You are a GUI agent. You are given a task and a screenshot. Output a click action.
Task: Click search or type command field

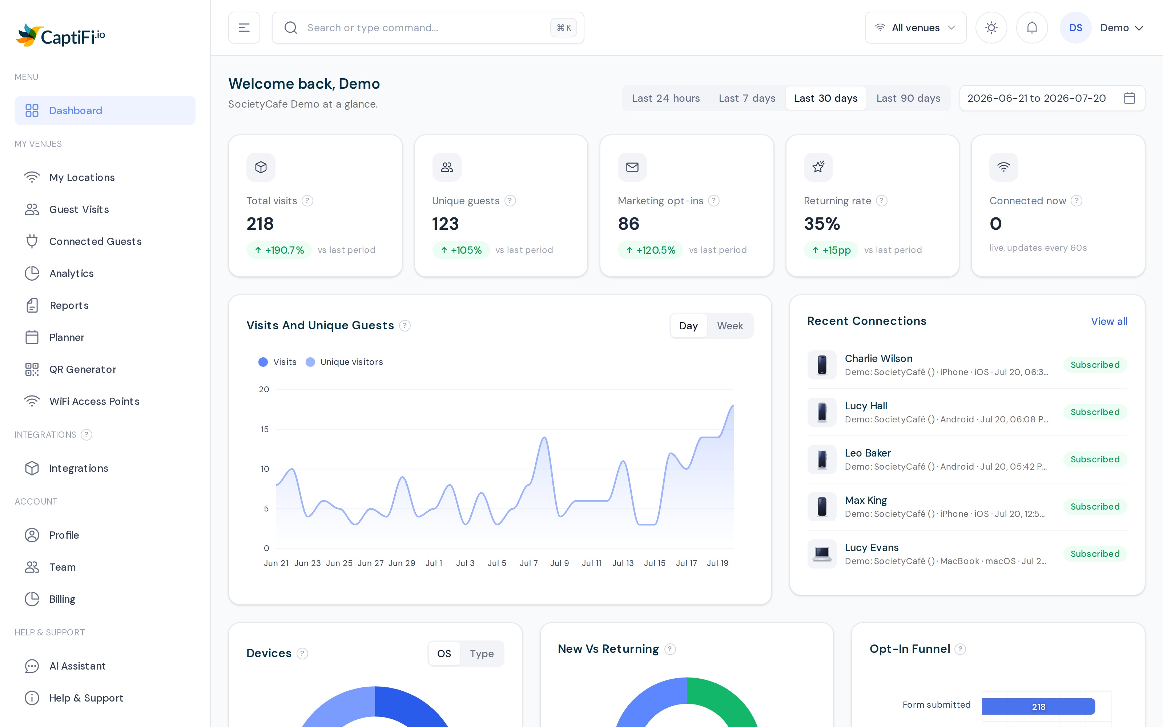pos(428,28)
